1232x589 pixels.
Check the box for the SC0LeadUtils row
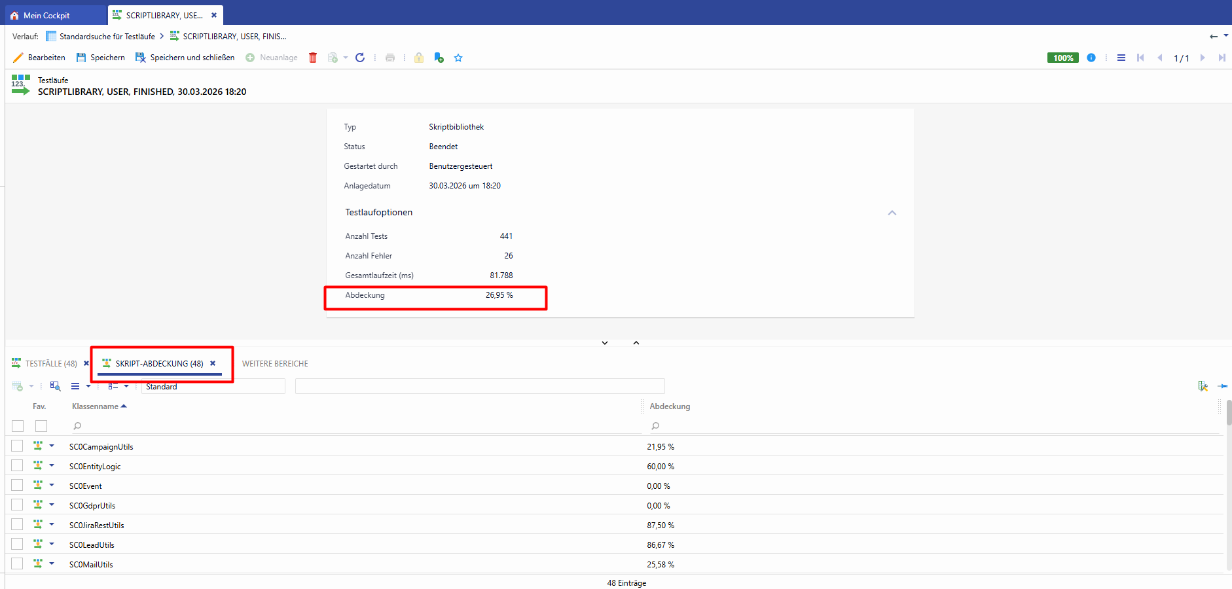click(18, 544)
